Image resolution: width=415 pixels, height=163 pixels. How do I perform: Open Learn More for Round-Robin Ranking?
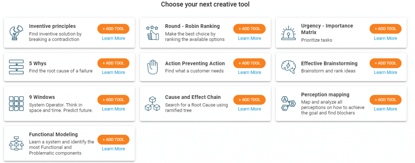click(249, 38)
